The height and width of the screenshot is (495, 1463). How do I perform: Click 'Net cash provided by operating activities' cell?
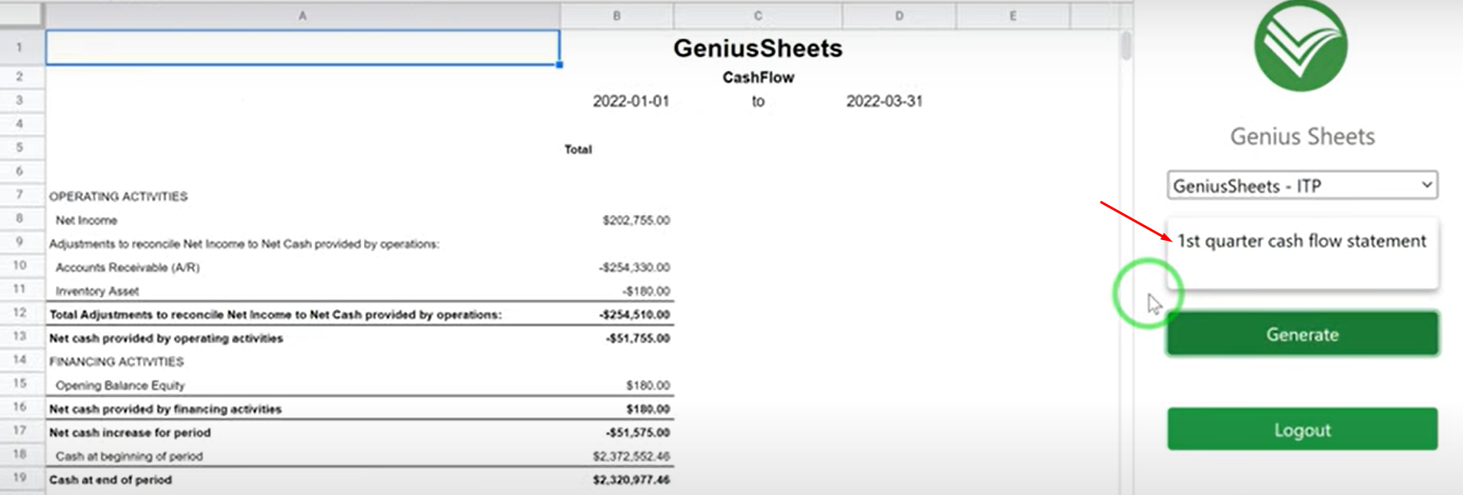tap(166, 337)
